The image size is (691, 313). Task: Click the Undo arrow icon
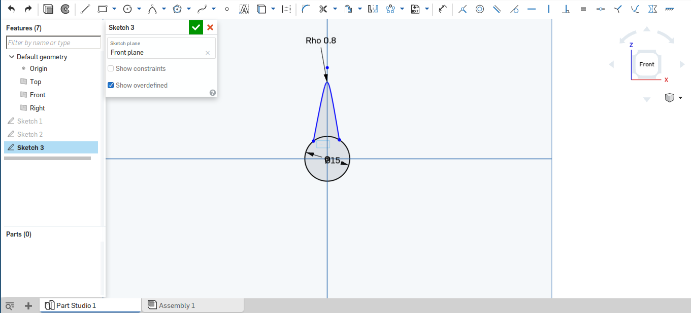point(12,9)
